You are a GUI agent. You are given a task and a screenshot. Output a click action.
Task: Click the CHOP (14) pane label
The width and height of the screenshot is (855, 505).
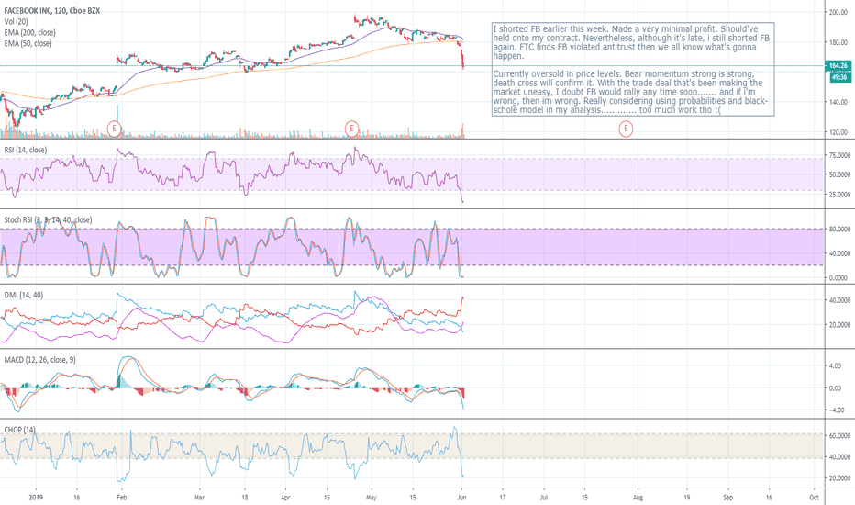(x=19, y=430)
